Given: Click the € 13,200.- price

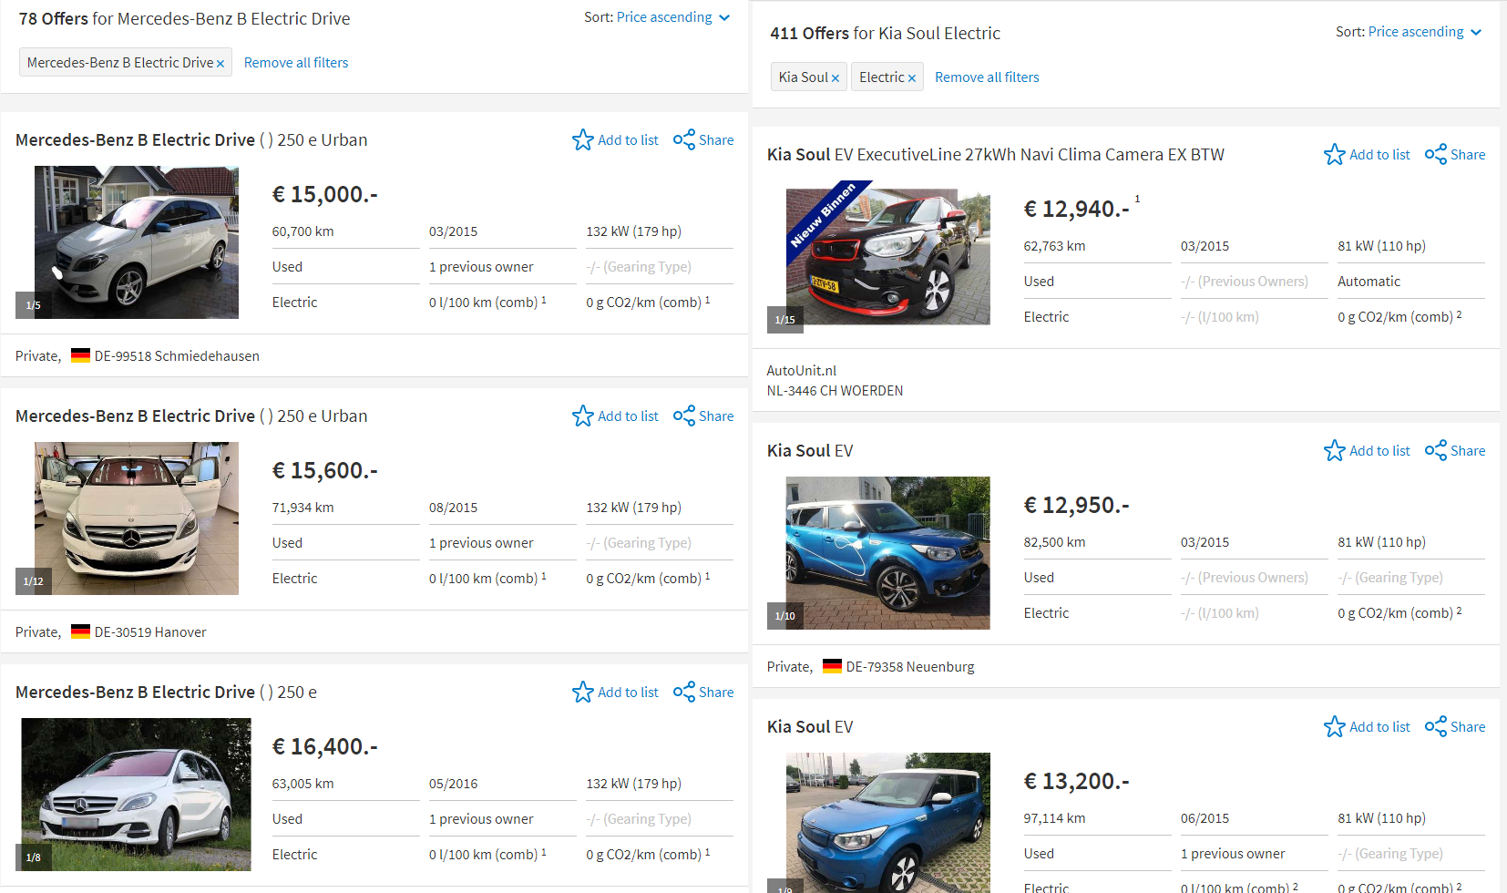Looking at the screenshot, I should coord(1077,781).
